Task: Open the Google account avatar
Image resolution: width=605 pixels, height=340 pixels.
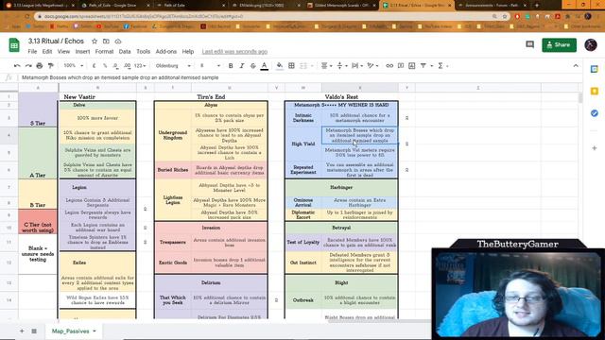Action: [591, 44]
